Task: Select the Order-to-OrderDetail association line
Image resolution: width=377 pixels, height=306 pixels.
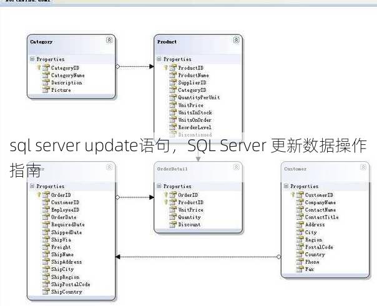Action: 135,197
